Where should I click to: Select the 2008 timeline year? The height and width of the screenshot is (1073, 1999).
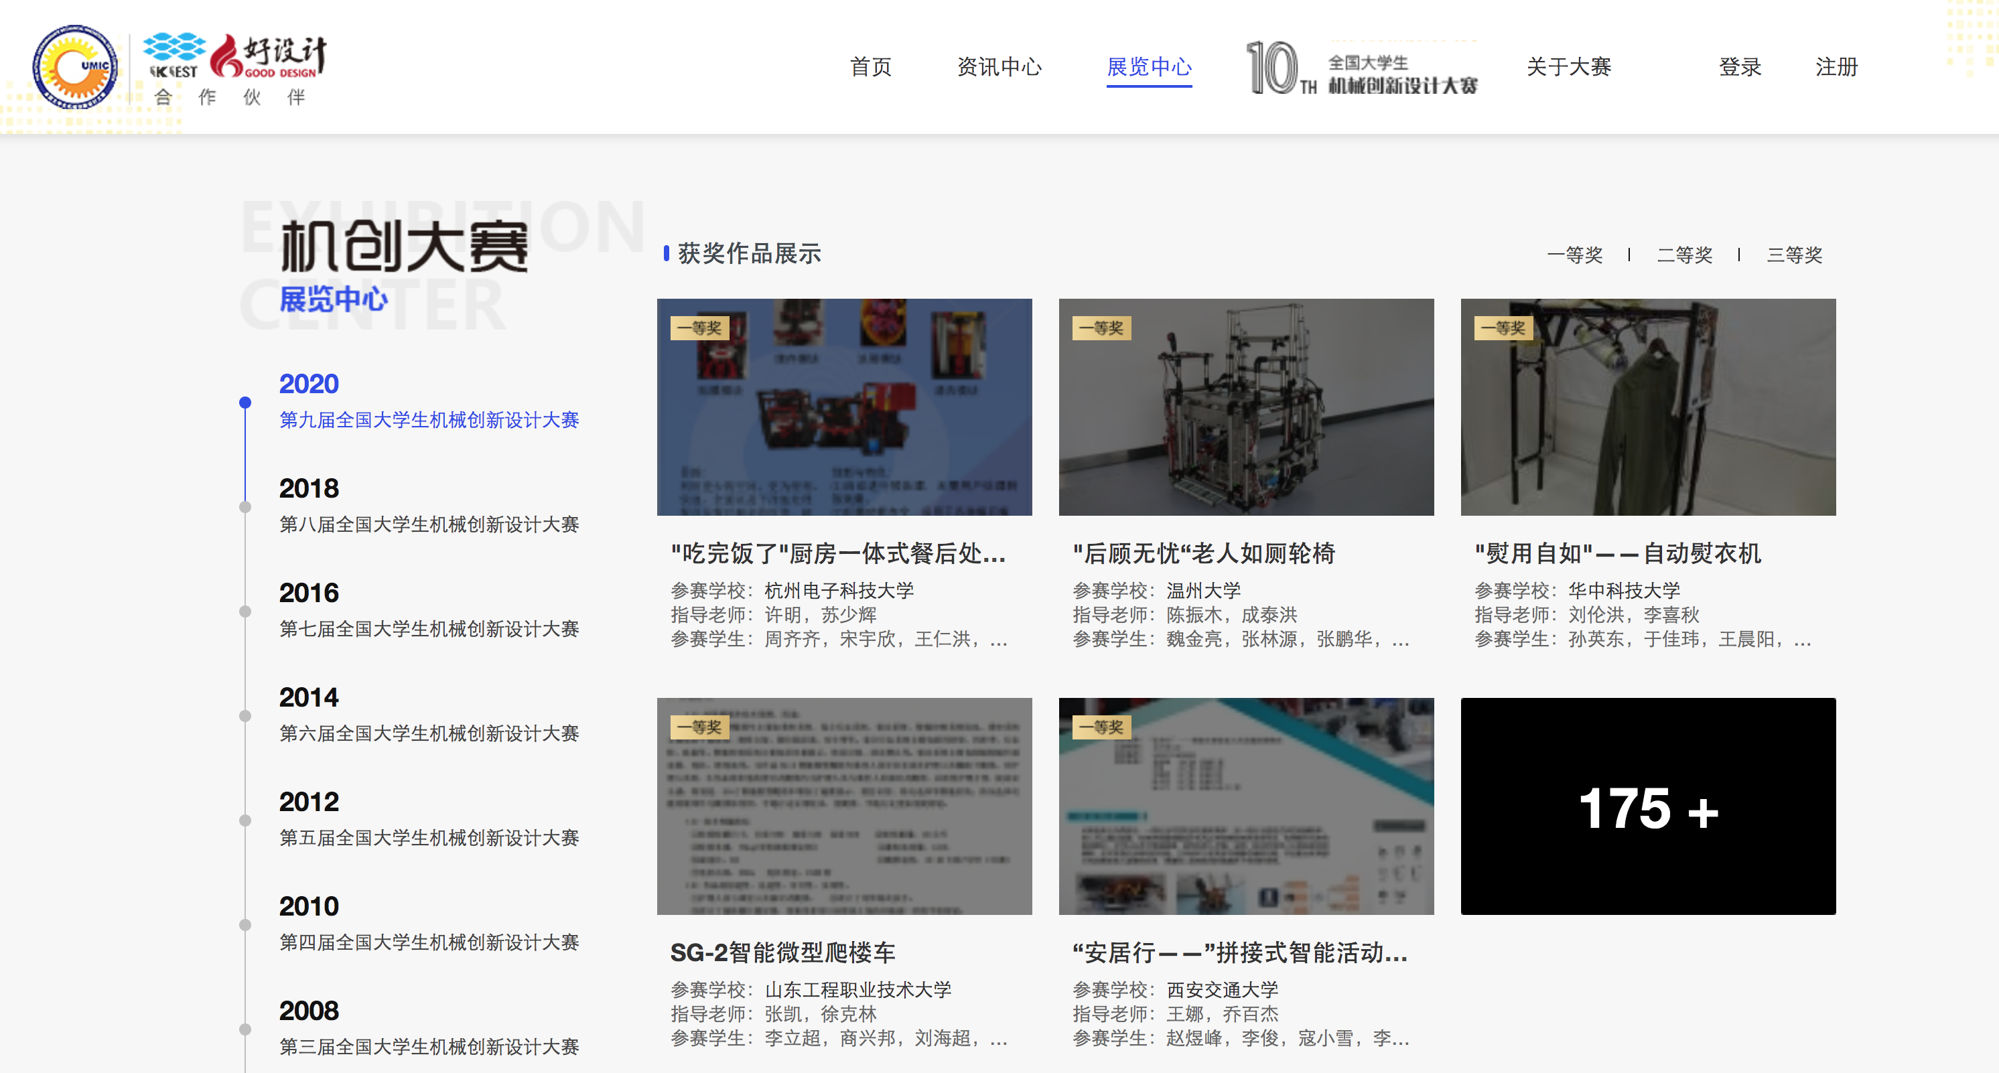pyautogui.click(x=309, y=1011)
